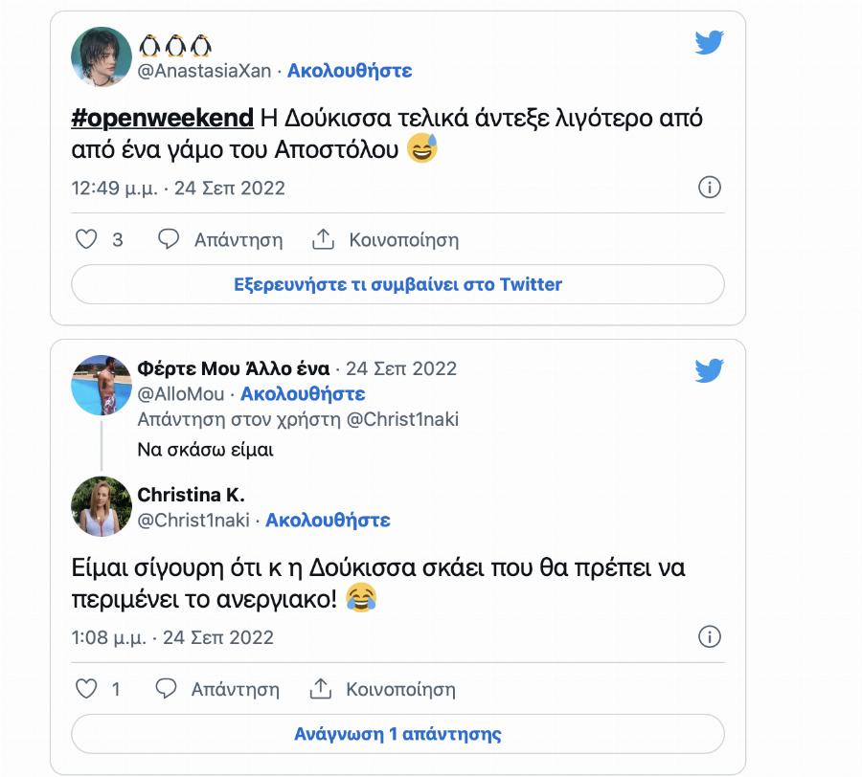The width and height of the screenshot is (862, 777).
Task: Open @AnastasiaXan's profile avatar
Action: point(100,55)
